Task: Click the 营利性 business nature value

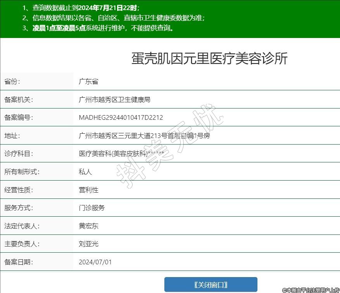Action: click(88, 190)
